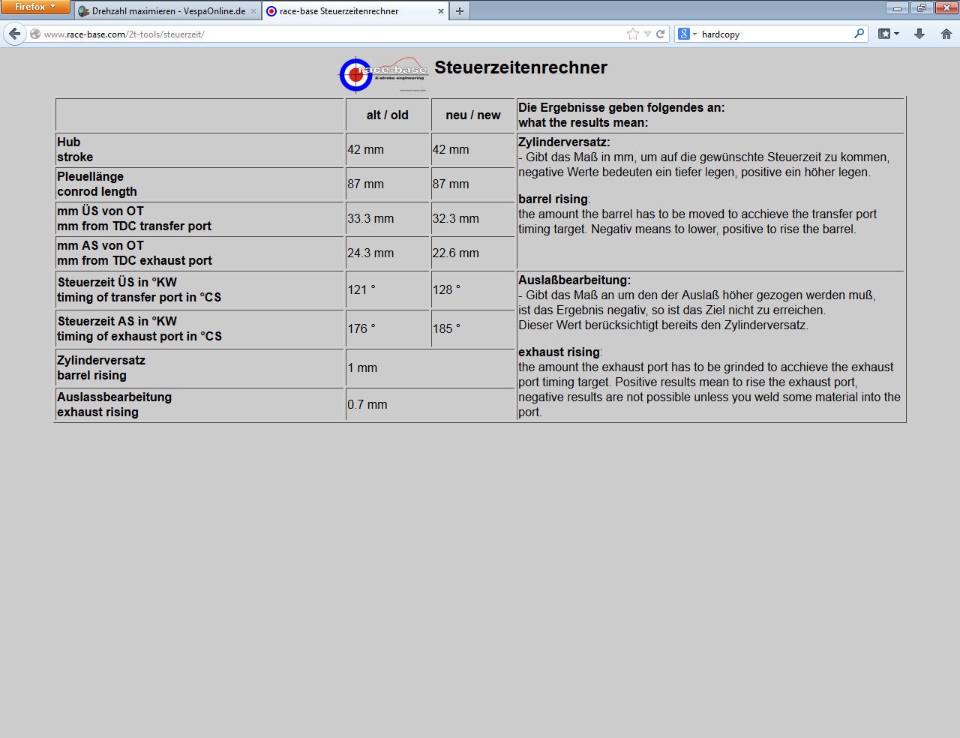The height and width of the screenshot is (738, 960).
Task: Restore down the browser window
Action: point(921,7)
